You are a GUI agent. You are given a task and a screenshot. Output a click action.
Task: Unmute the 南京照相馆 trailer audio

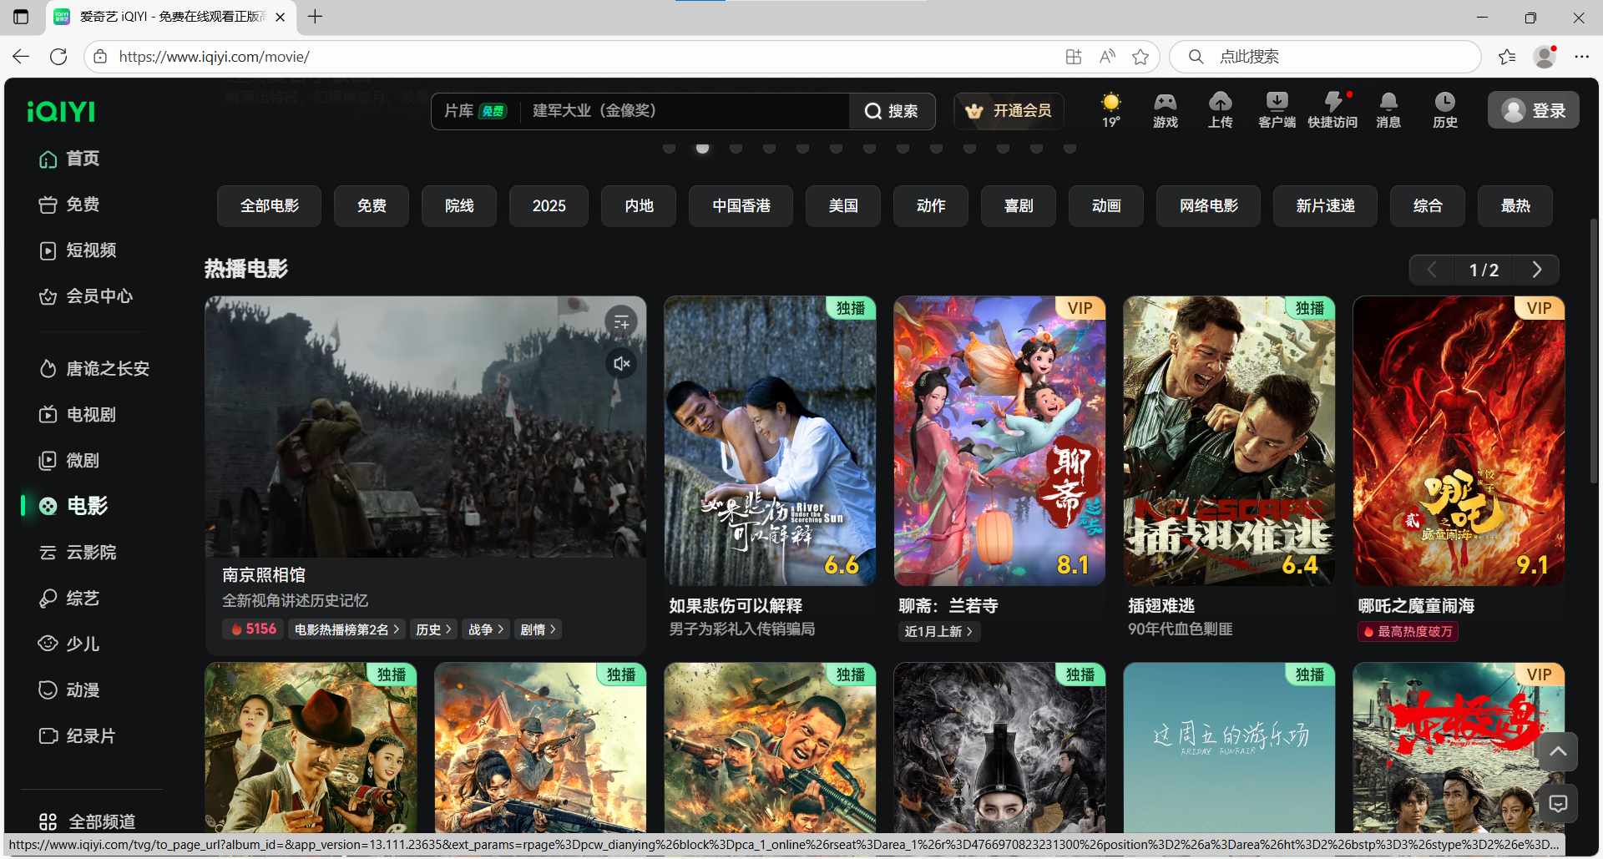[621, 363]
